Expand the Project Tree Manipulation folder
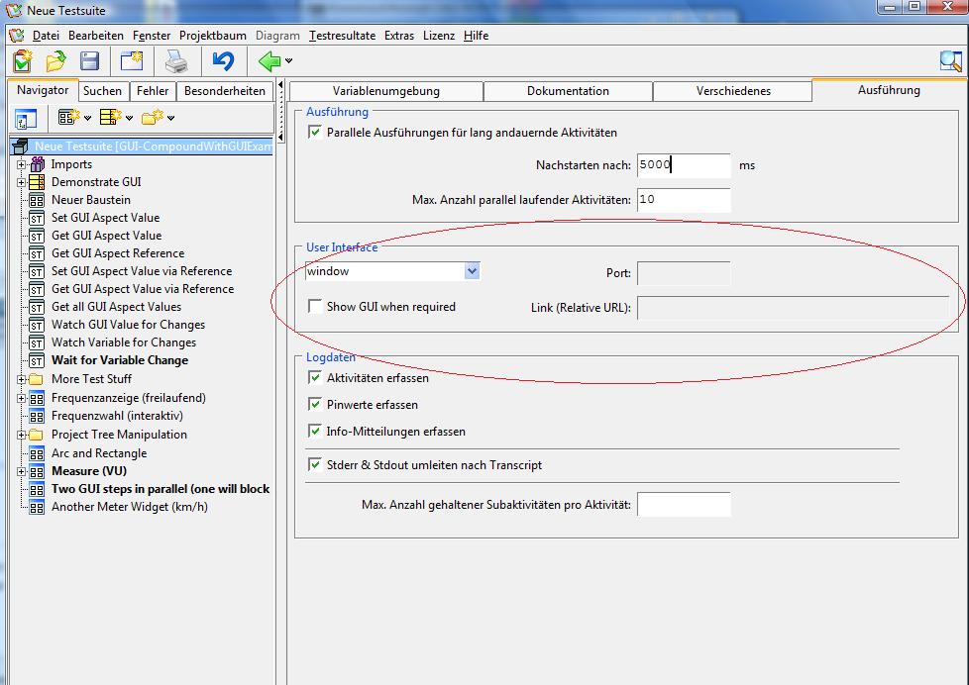The height and width of the screenshot is (685, 969). tap(21, 435)
